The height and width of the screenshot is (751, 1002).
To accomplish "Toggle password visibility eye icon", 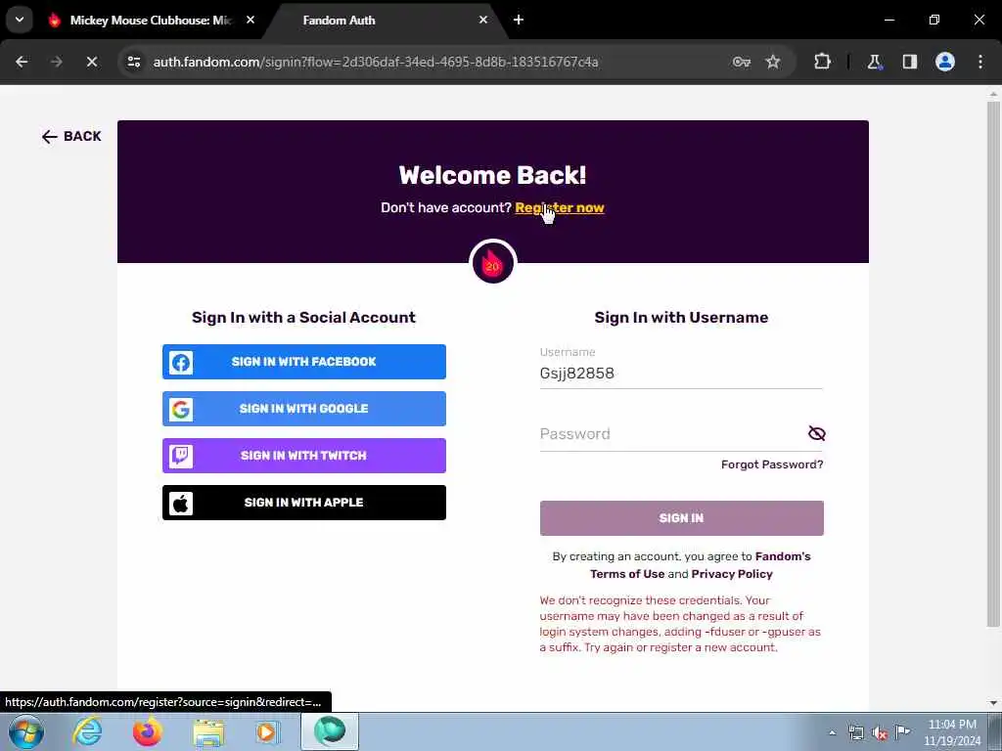I will tap(817, 433).
